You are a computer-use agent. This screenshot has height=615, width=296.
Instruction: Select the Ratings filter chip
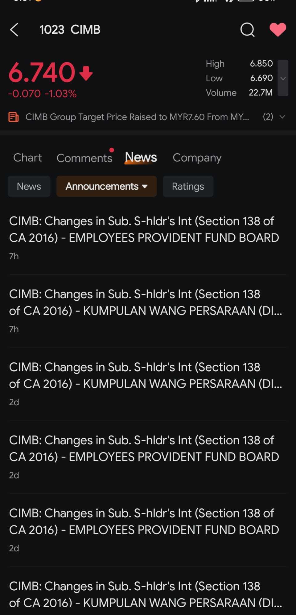click(188, 186)
